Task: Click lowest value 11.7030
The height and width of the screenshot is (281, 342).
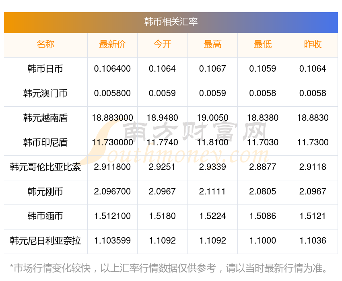Action: point(263,143)
